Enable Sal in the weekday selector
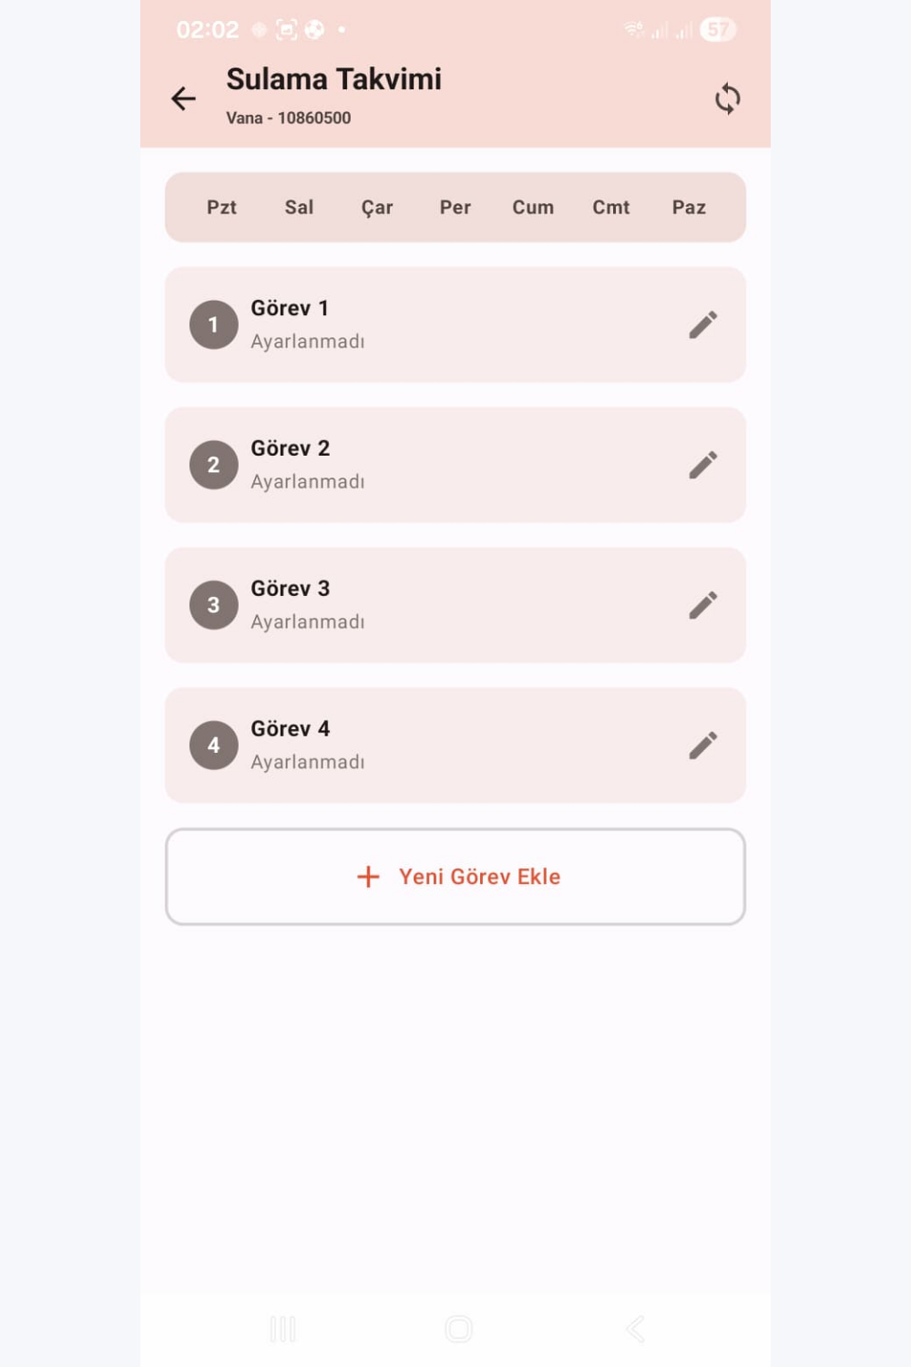Screen dimensions: 911x1367 click(x=299, y=207)
